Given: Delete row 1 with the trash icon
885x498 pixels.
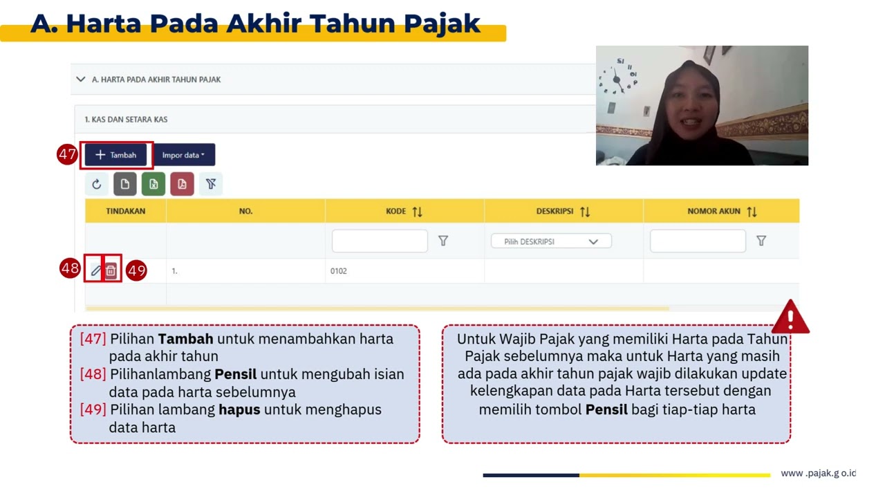Looking at the screenshot, I should [111, 270].
